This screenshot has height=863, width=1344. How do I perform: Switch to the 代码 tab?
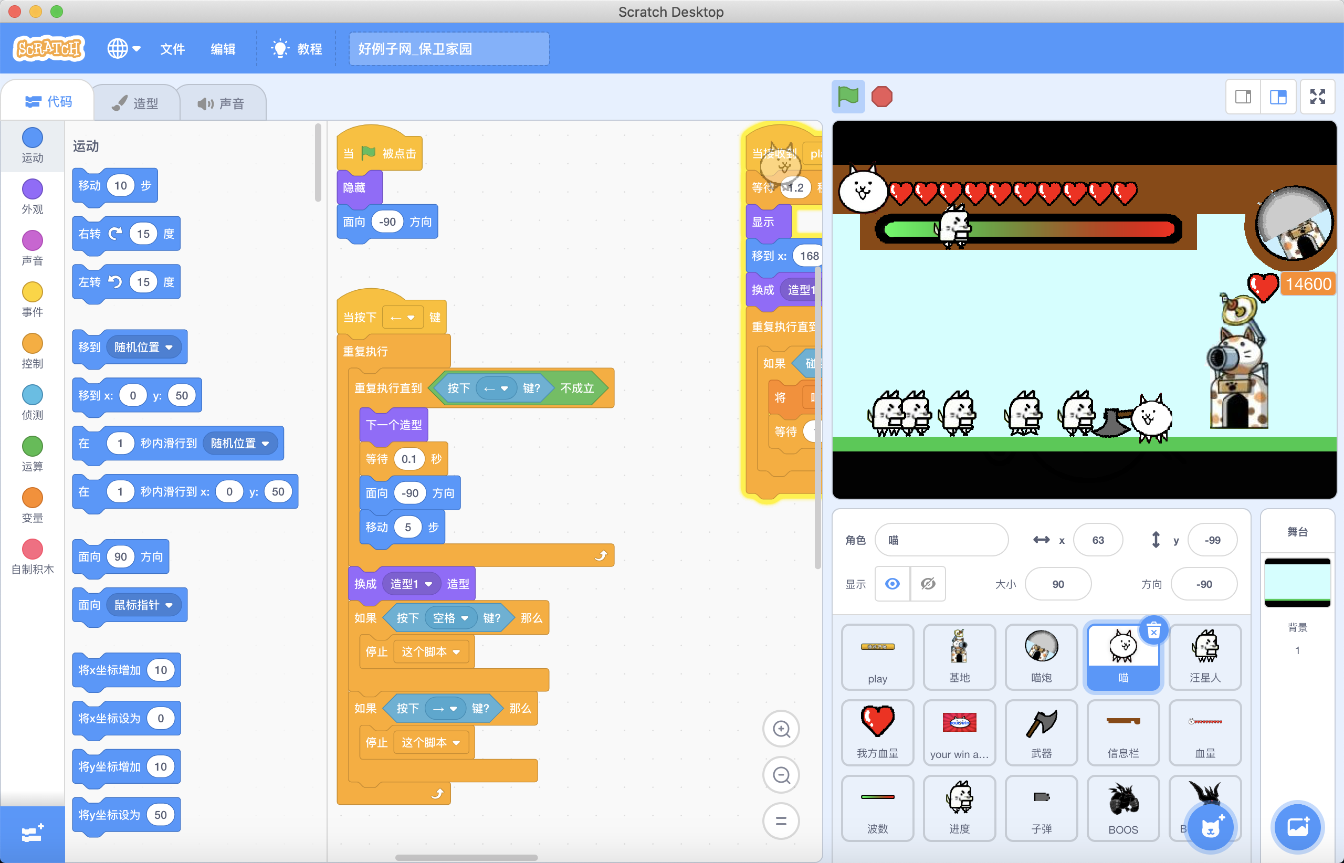(x=48, y=102)
